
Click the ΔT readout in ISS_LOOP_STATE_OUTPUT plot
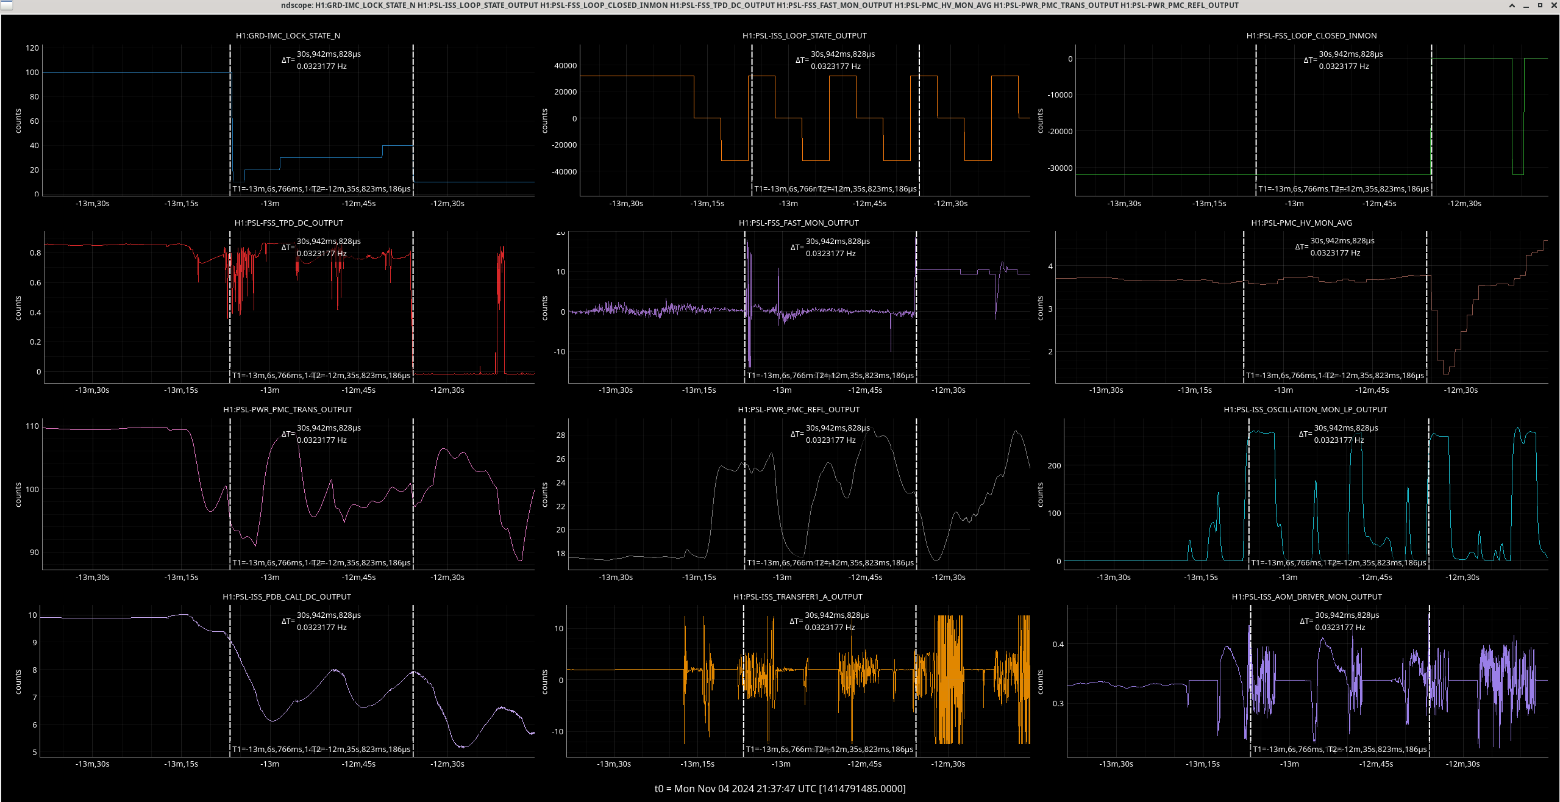(835, 60)
